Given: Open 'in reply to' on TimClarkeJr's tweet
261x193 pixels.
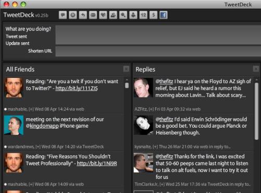Looking at the screenshot, I should point(240,184).
